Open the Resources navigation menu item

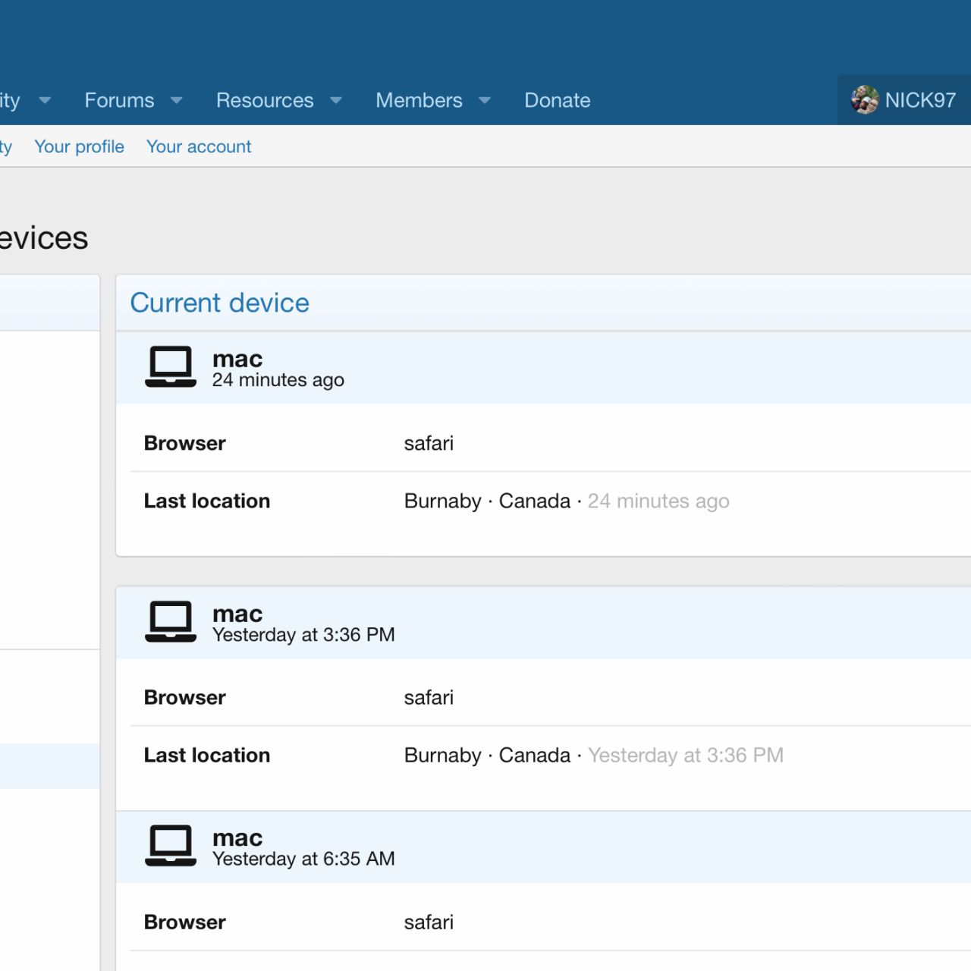pos(265,100)
